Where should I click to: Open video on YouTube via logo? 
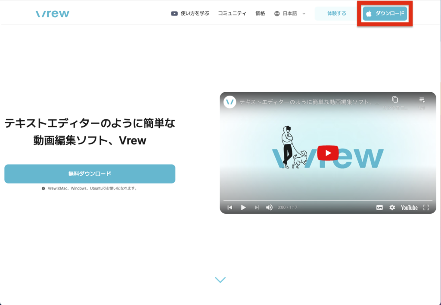coord(409,208)
